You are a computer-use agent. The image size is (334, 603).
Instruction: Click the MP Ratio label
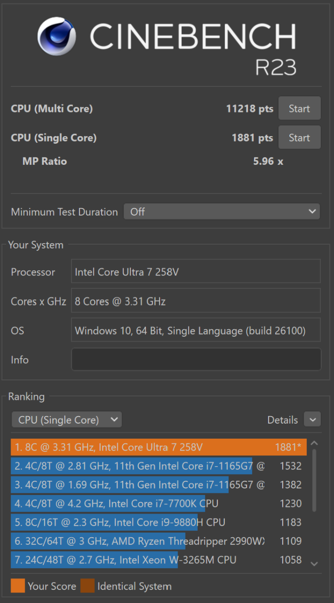pos(45,161)
